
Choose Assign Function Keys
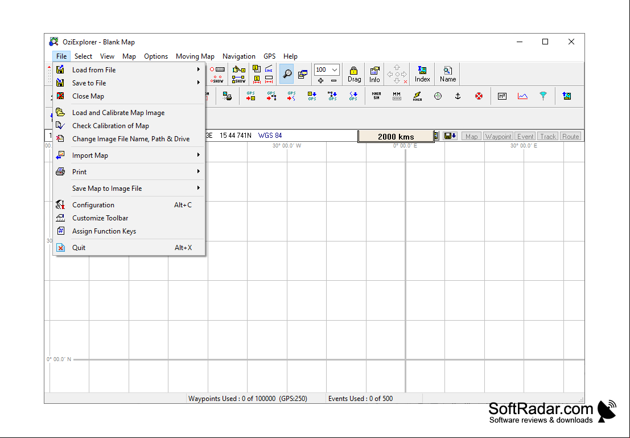tap(129, 231)
